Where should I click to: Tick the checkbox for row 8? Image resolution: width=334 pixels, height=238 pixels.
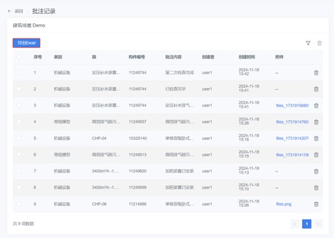[19, 187]
